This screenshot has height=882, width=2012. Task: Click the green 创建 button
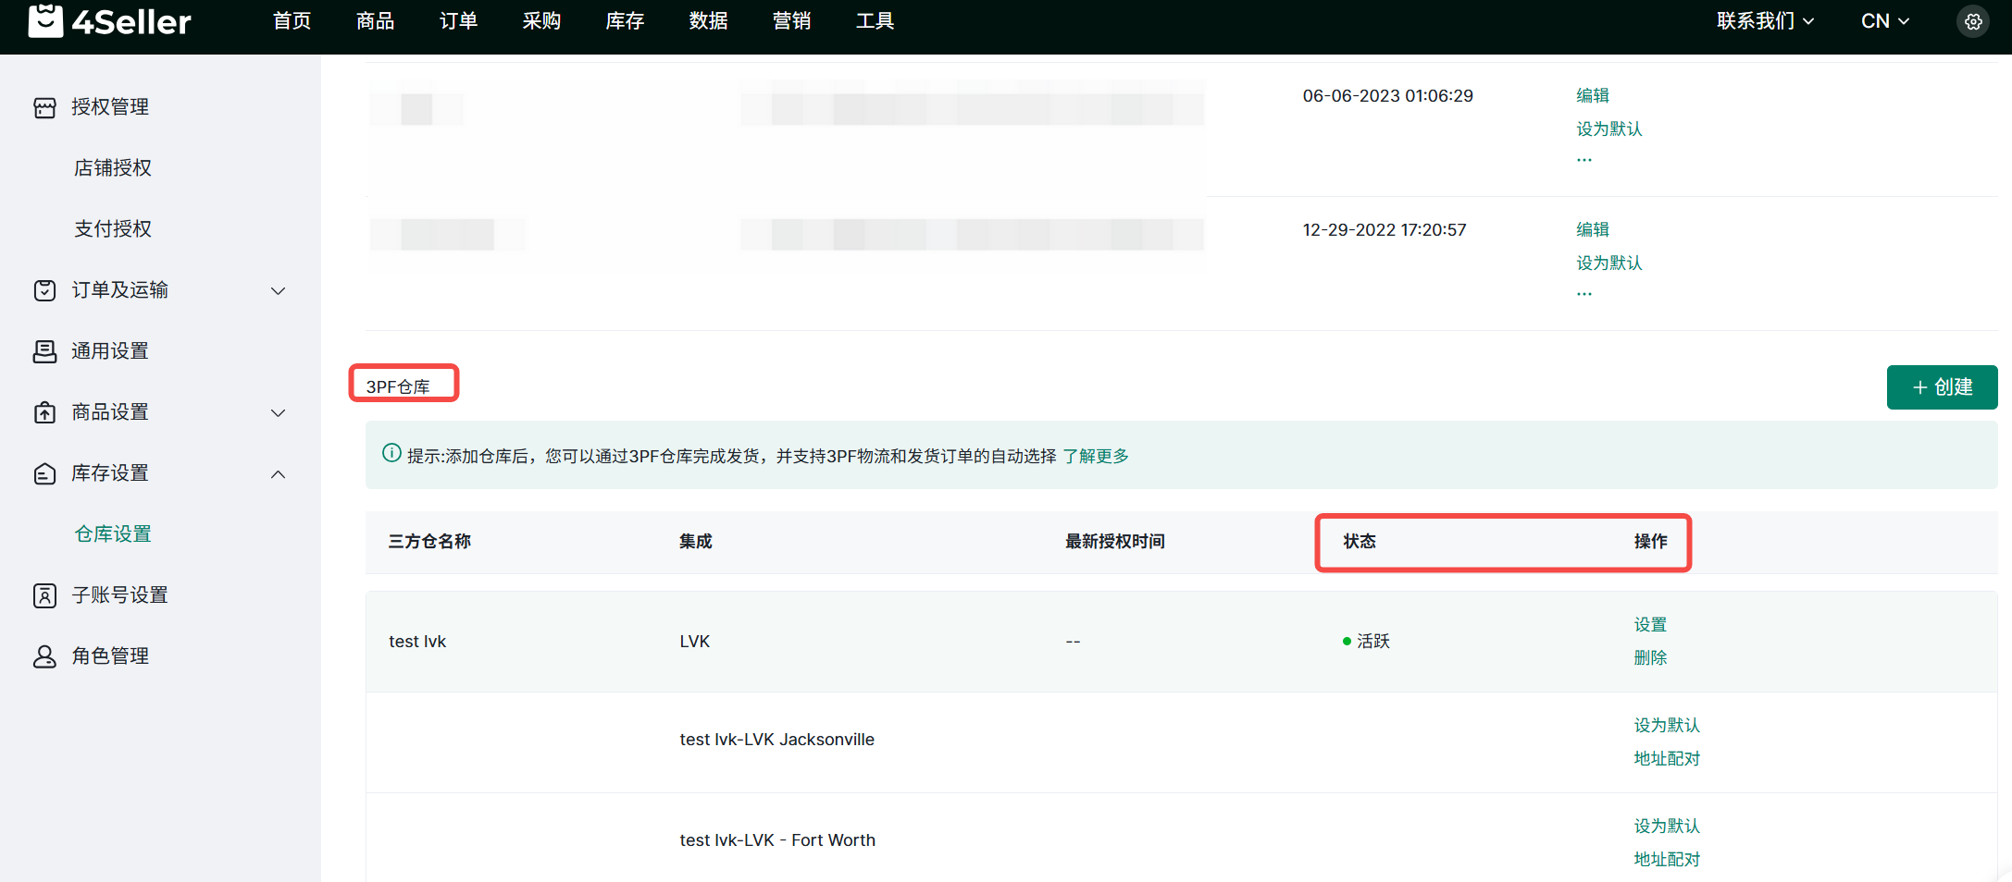pyautogui.click(x=1942, y=387)
